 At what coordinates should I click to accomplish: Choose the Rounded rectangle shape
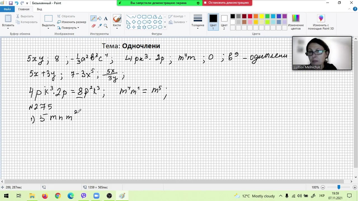[x=150, y=17]
